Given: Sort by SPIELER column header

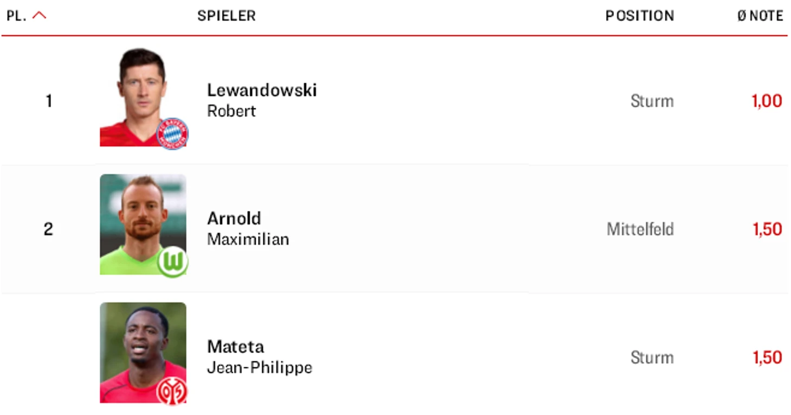Looking at the screenshot, I should 226,16.
